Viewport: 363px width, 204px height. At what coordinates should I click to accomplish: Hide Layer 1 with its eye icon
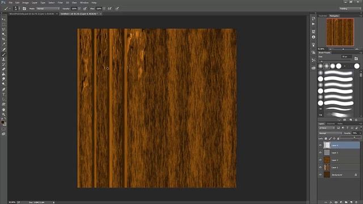pos(320,168)
